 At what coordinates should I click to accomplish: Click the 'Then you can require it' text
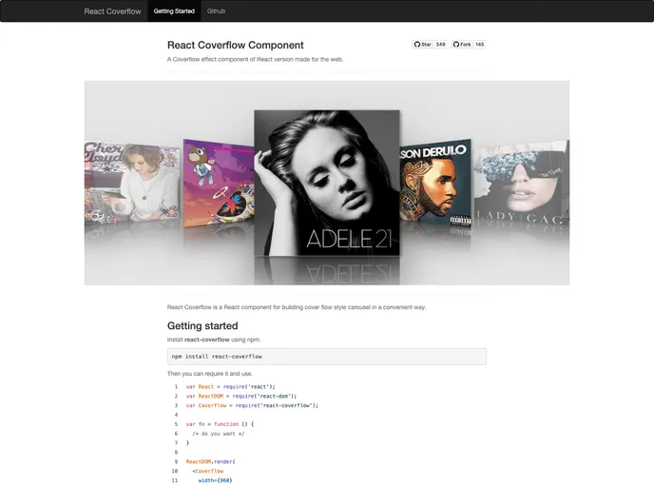[x=210, y=374]
